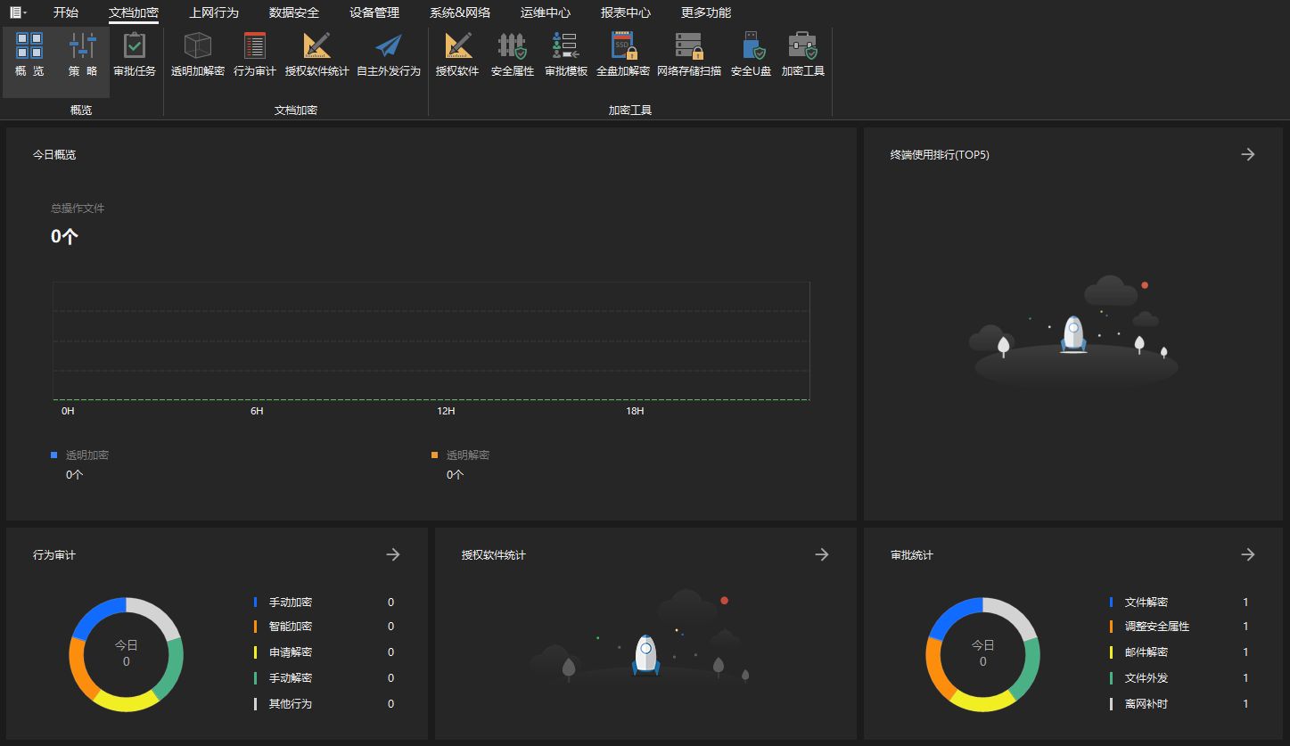Open 授权软件统计 panel details arrow
This screenshot has width=1290, height=746.
[x=822, y=554]
